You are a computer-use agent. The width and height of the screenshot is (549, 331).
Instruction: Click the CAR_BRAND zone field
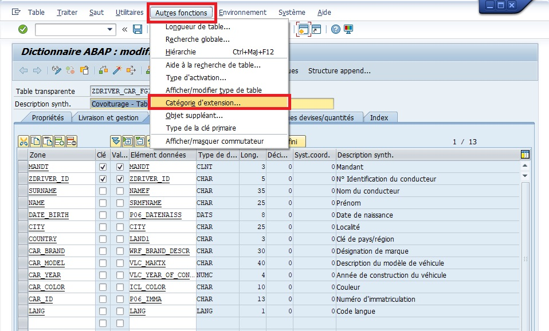coord(60,251)
